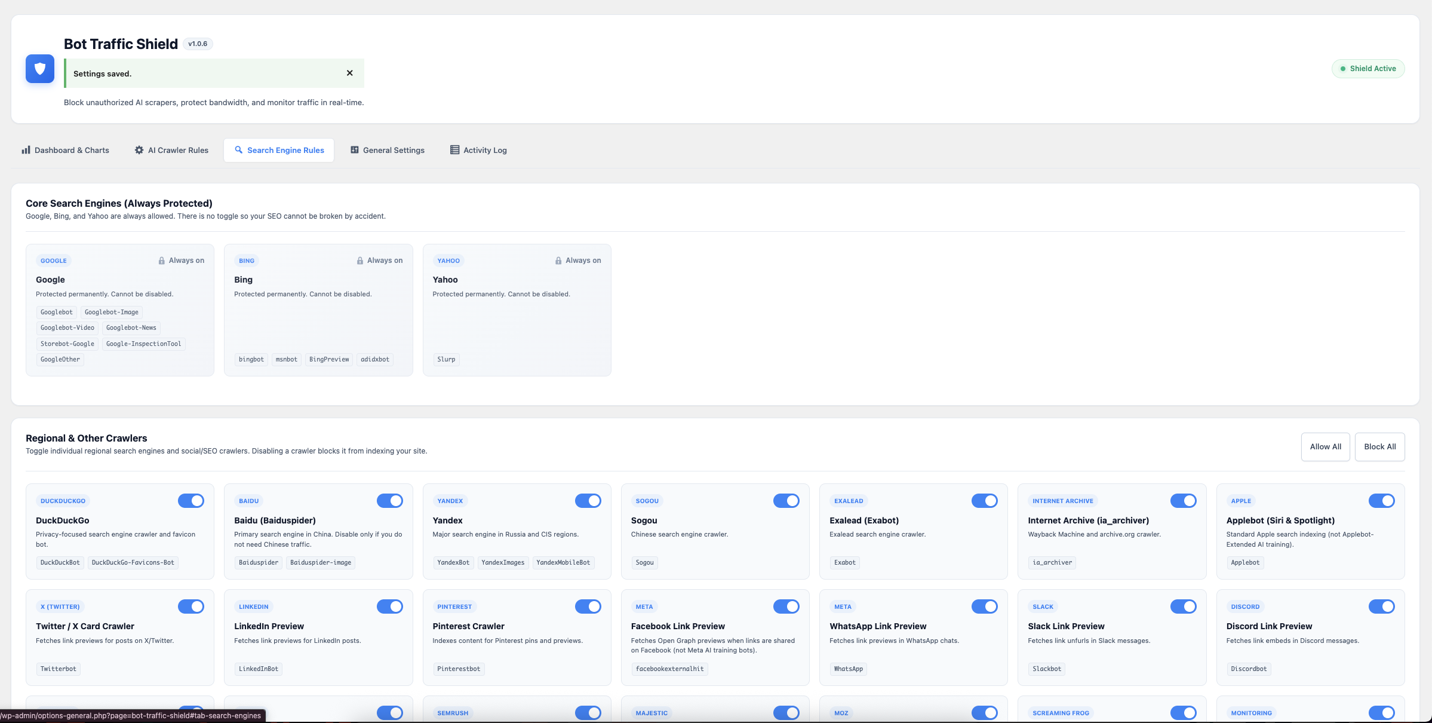Toggle the Yandex crawler switch
Image resolution: width=1432 pixels, height=723 pixels.
pos(588,501)
